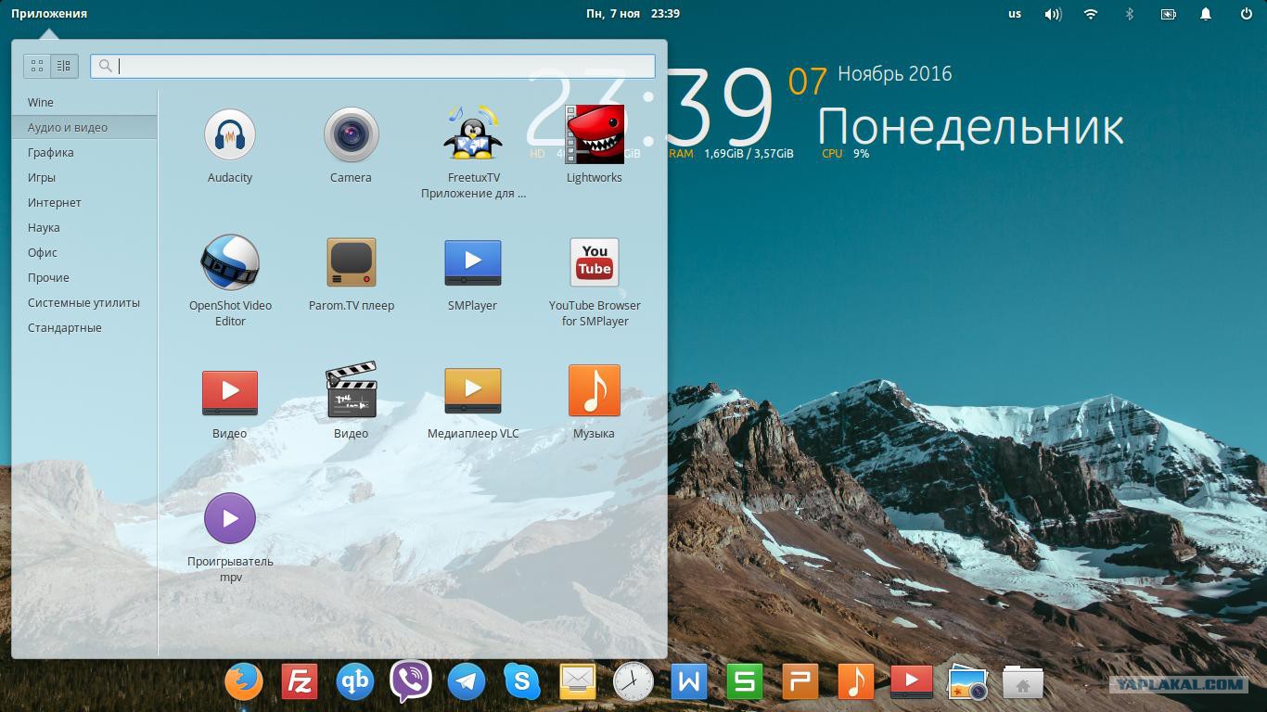This screenshot has width=1267, height=712.
Task: Launch Проигрыватель mpv
Action: (230, 518)
